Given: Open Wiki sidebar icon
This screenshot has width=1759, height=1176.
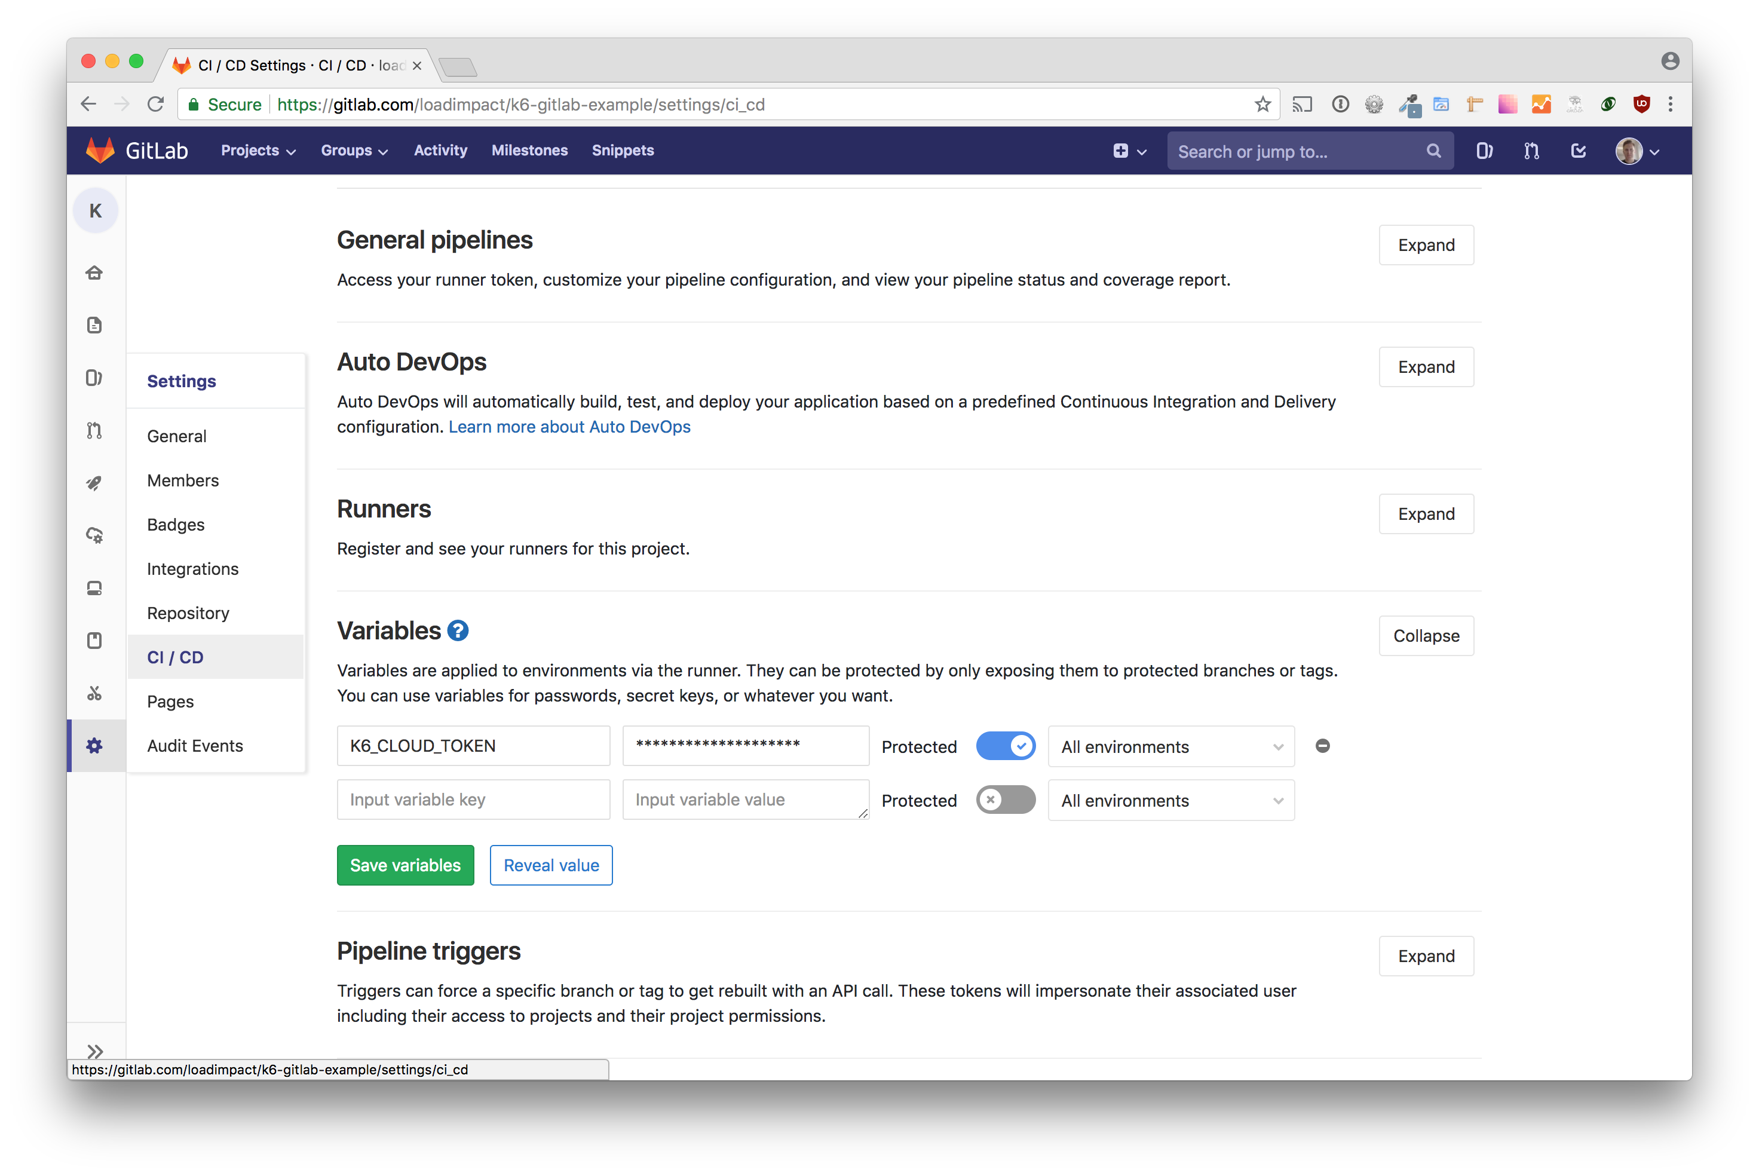Looking at the screenshot, I should tap(95, 641).
